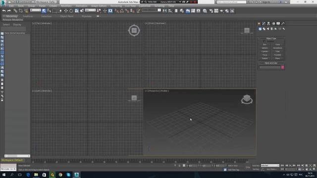This screenshot has width=317, height=178.
Task: Click the Scene Explorer horizontal scrollbar
Action: pyautogui.click(x=17, y=156)
